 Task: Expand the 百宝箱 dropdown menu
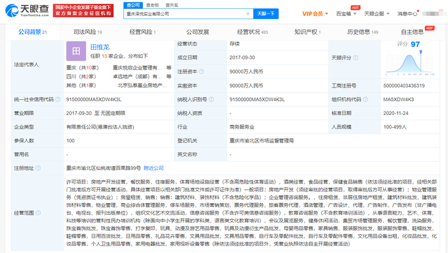346,13
